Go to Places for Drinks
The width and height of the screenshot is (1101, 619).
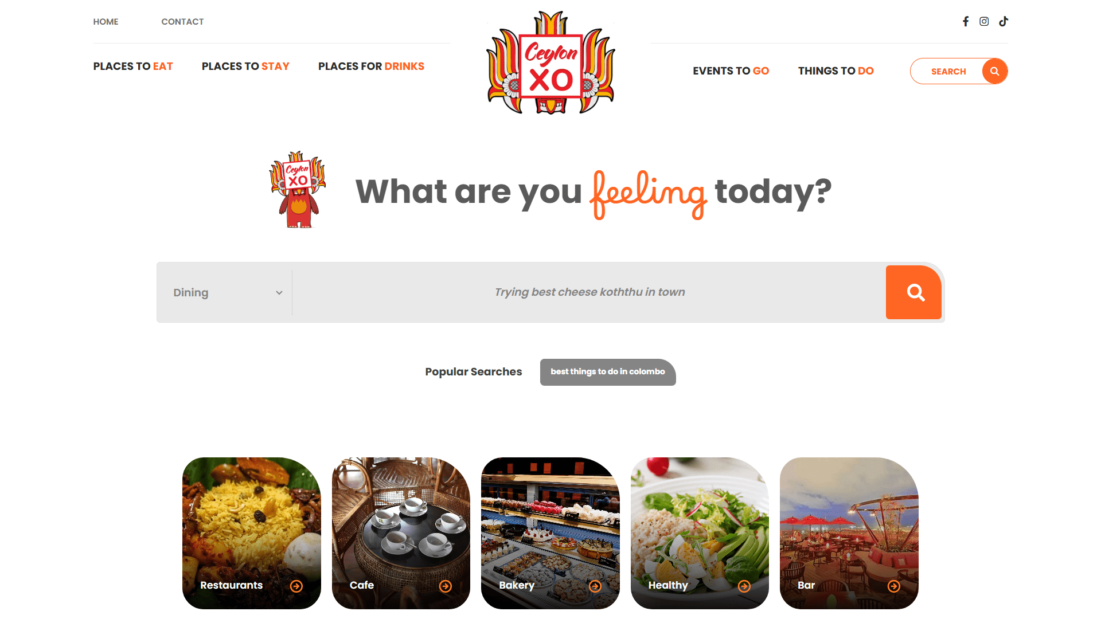pyautogui.click(x=371, y=66)
